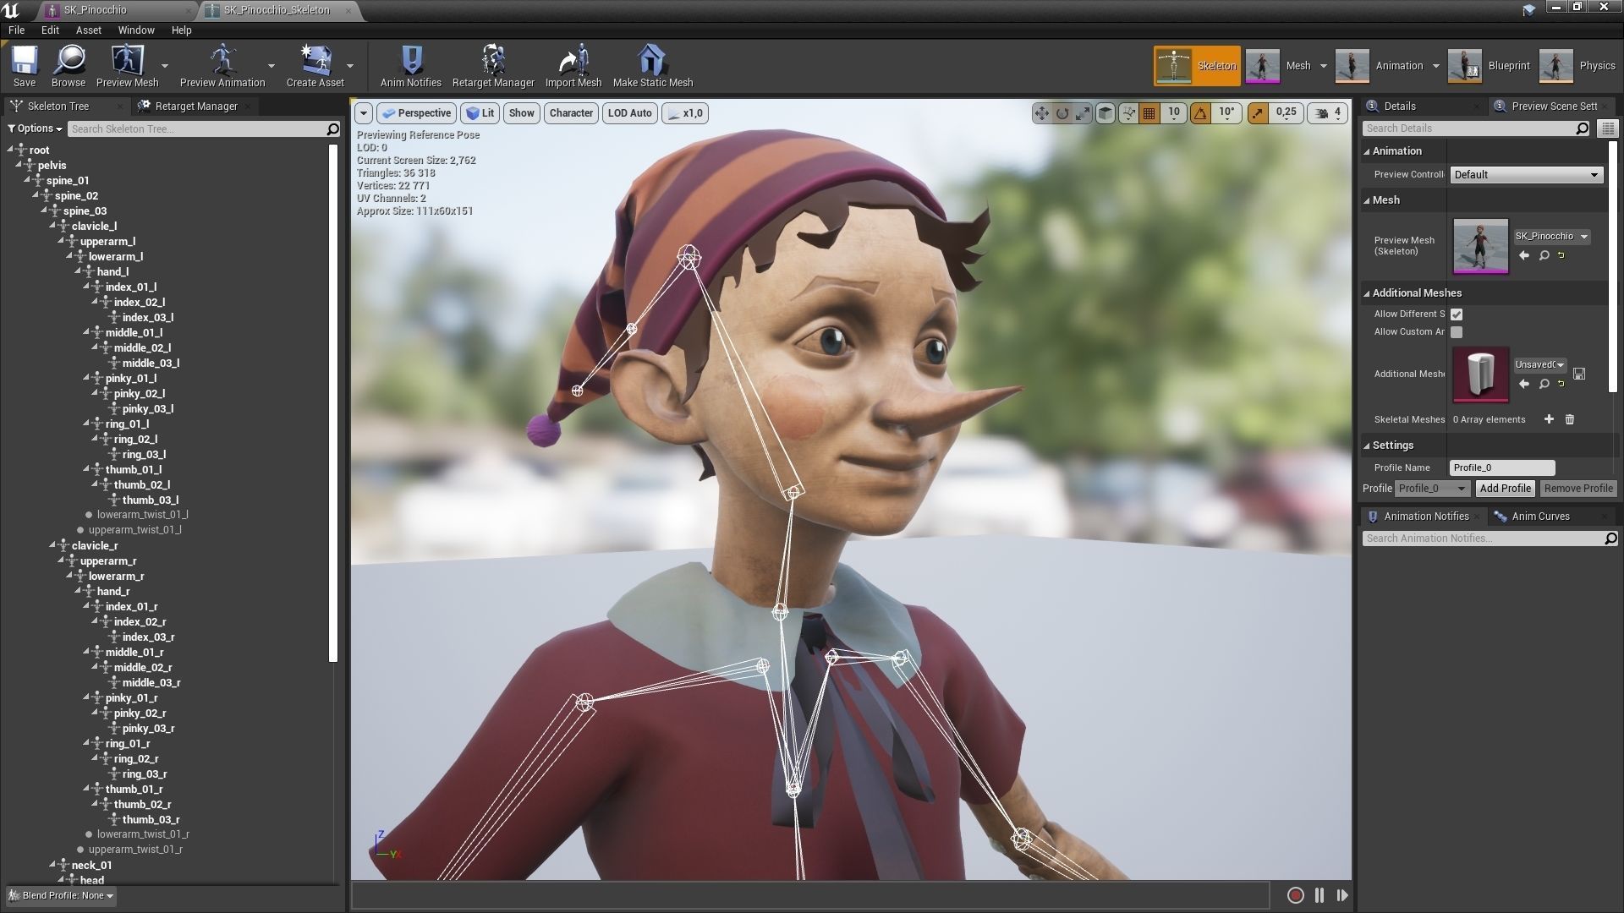Empty the Skeletal Meshes array with trash icon
This screenshot has width=1624, height=913.
1570,419
